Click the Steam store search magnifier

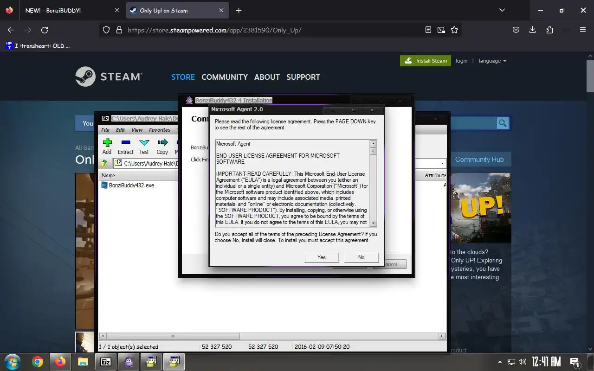coord(503,123)
